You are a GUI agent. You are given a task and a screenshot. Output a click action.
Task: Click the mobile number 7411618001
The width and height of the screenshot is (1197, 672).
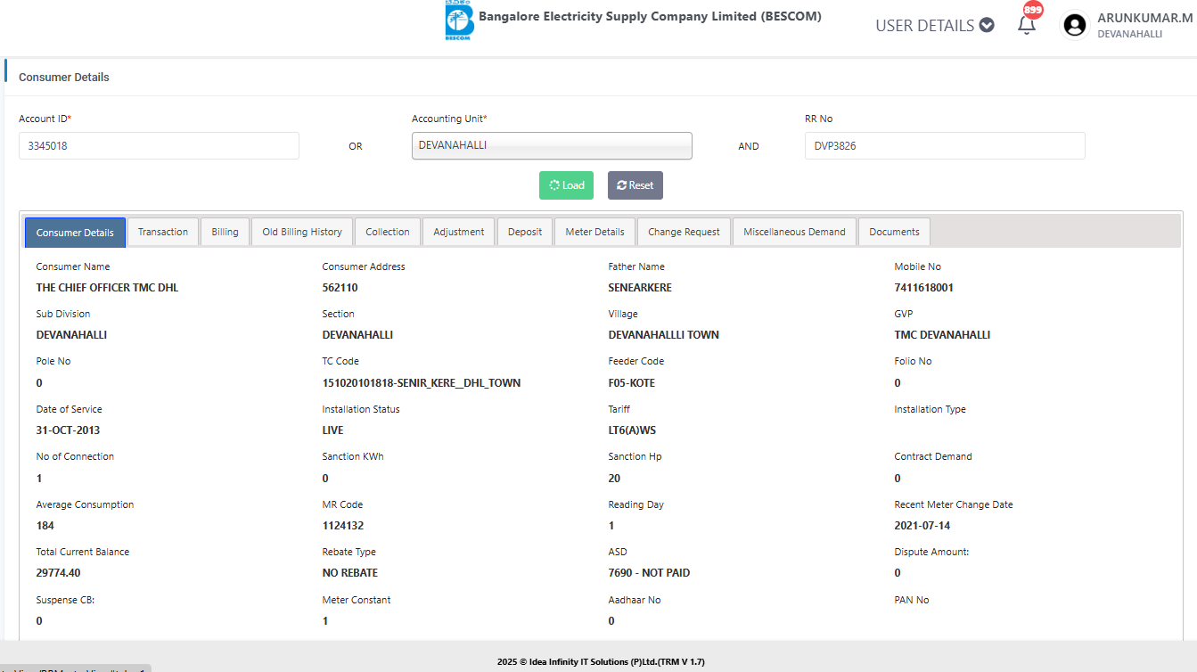924,288
